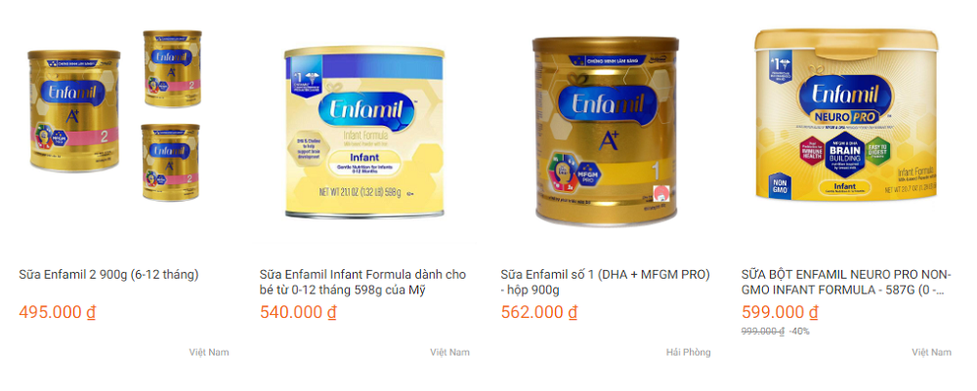The height and width of the screenshot is (391, 977).
Task: Select the 562.000 đ price
Action: (539, 312)
